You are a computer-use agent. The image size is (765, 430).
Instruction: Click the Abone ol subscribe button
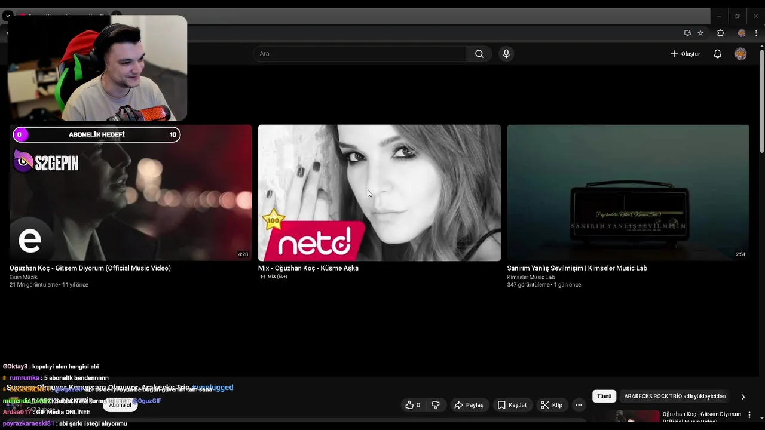coord(120,405)
